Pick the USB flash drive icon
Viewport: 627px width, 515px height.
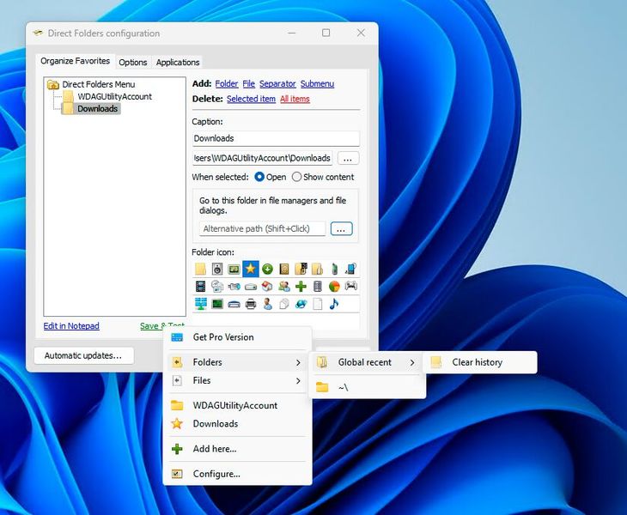click(x=234, y=286)
